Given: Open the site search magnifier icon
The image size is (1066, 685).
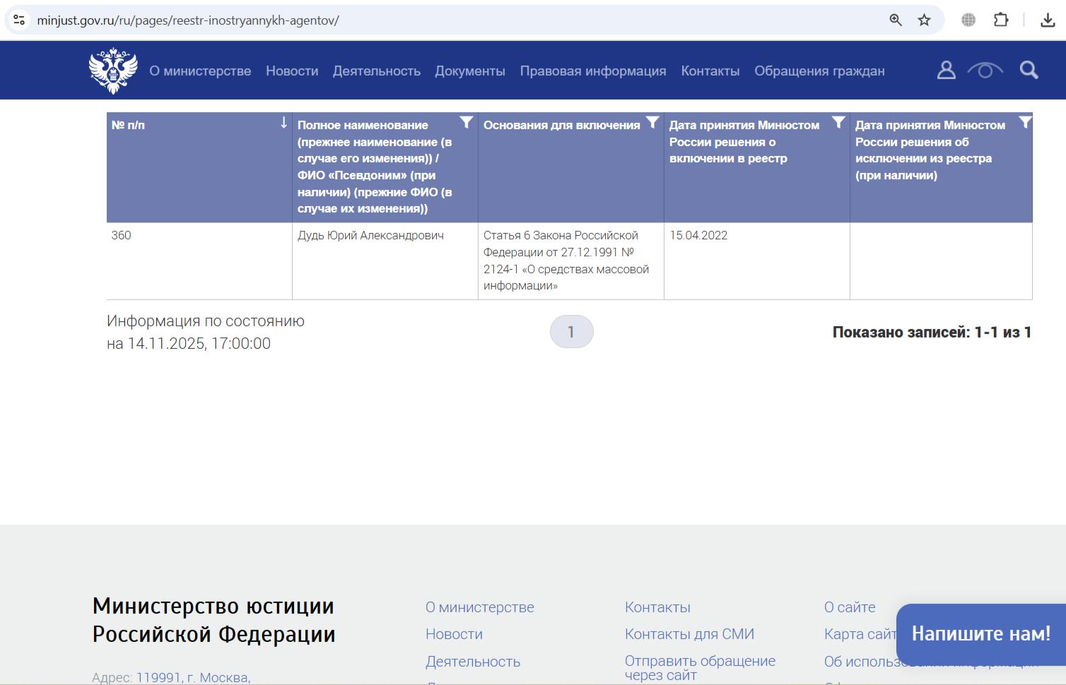Looking at the screenshot, I should pos(1029,70).
